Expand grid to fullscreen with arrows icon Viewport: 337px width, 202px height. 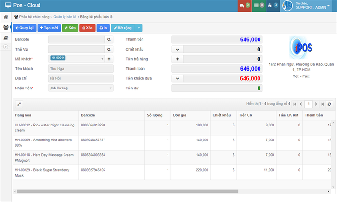coord(19,103)
